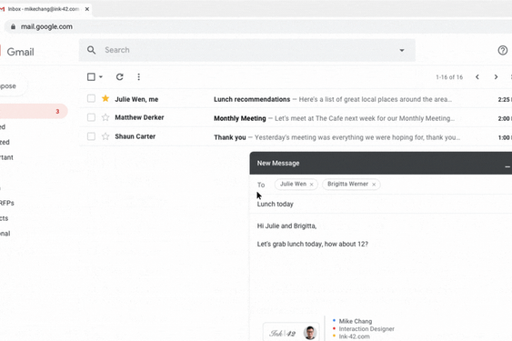Click the Ink 42 signature logo
512x341 pixels.
[283, 333]
